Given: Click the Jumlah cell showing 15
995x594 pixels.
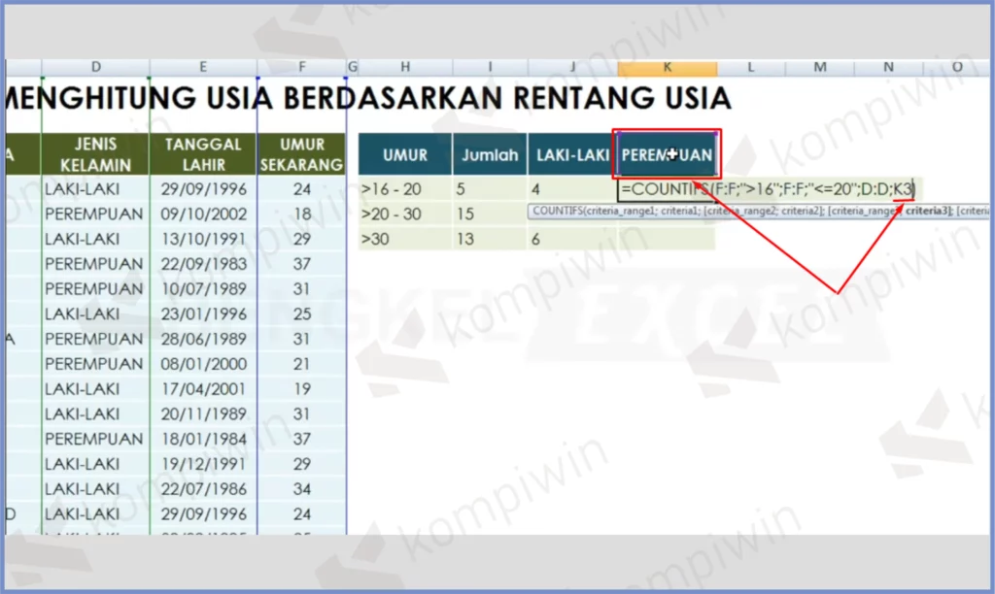Looking at the screenshot, I should point(489,214).
